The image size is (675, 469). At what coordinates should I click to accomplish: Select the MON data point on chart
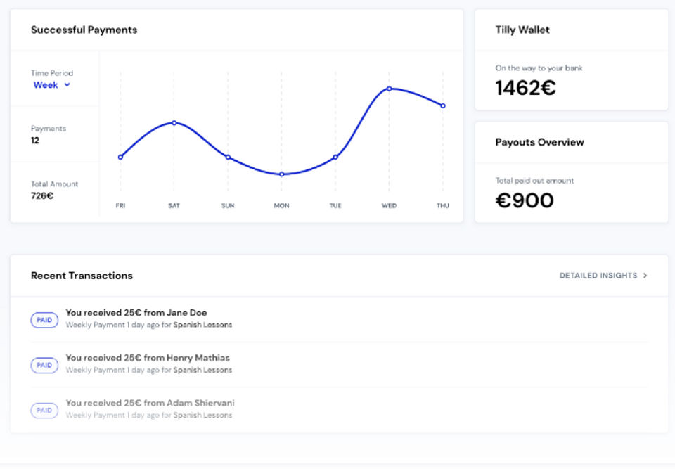(281, 174)
